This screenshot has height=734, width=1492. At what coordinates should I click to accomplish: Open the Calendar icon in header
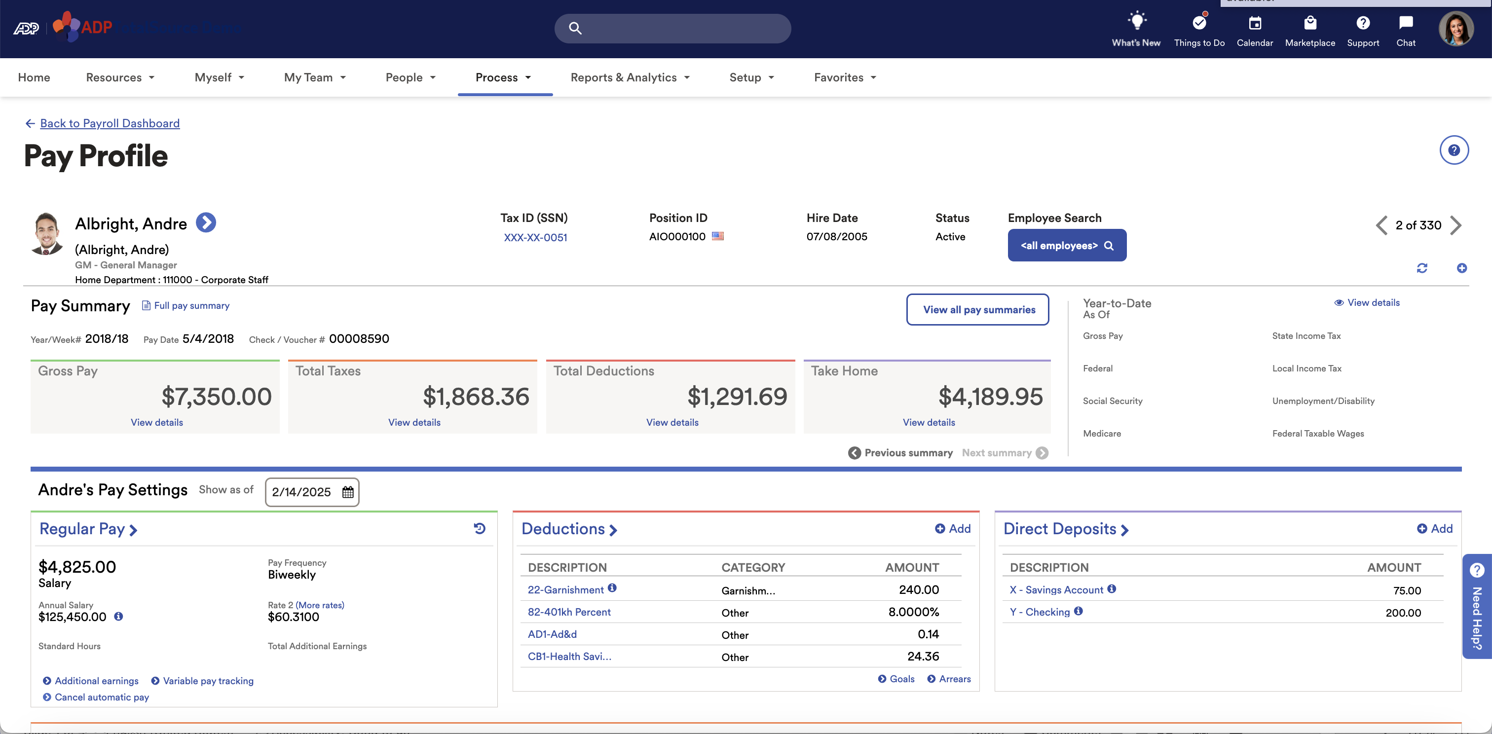coord(1255,23)
